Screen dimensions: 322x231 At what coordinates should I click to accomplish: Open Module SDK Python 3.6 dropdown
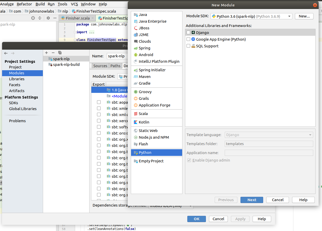tap(251, 16)
